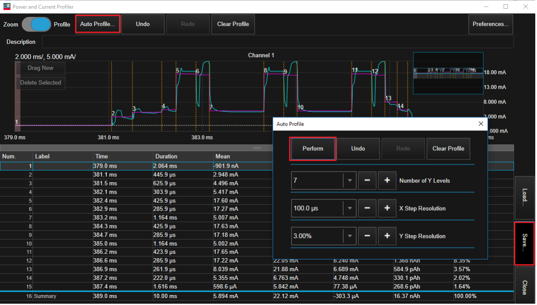This screenshot has height=305, width=537.
Task: Select segment marker 5 on the chart
Action: click(177, 71)
